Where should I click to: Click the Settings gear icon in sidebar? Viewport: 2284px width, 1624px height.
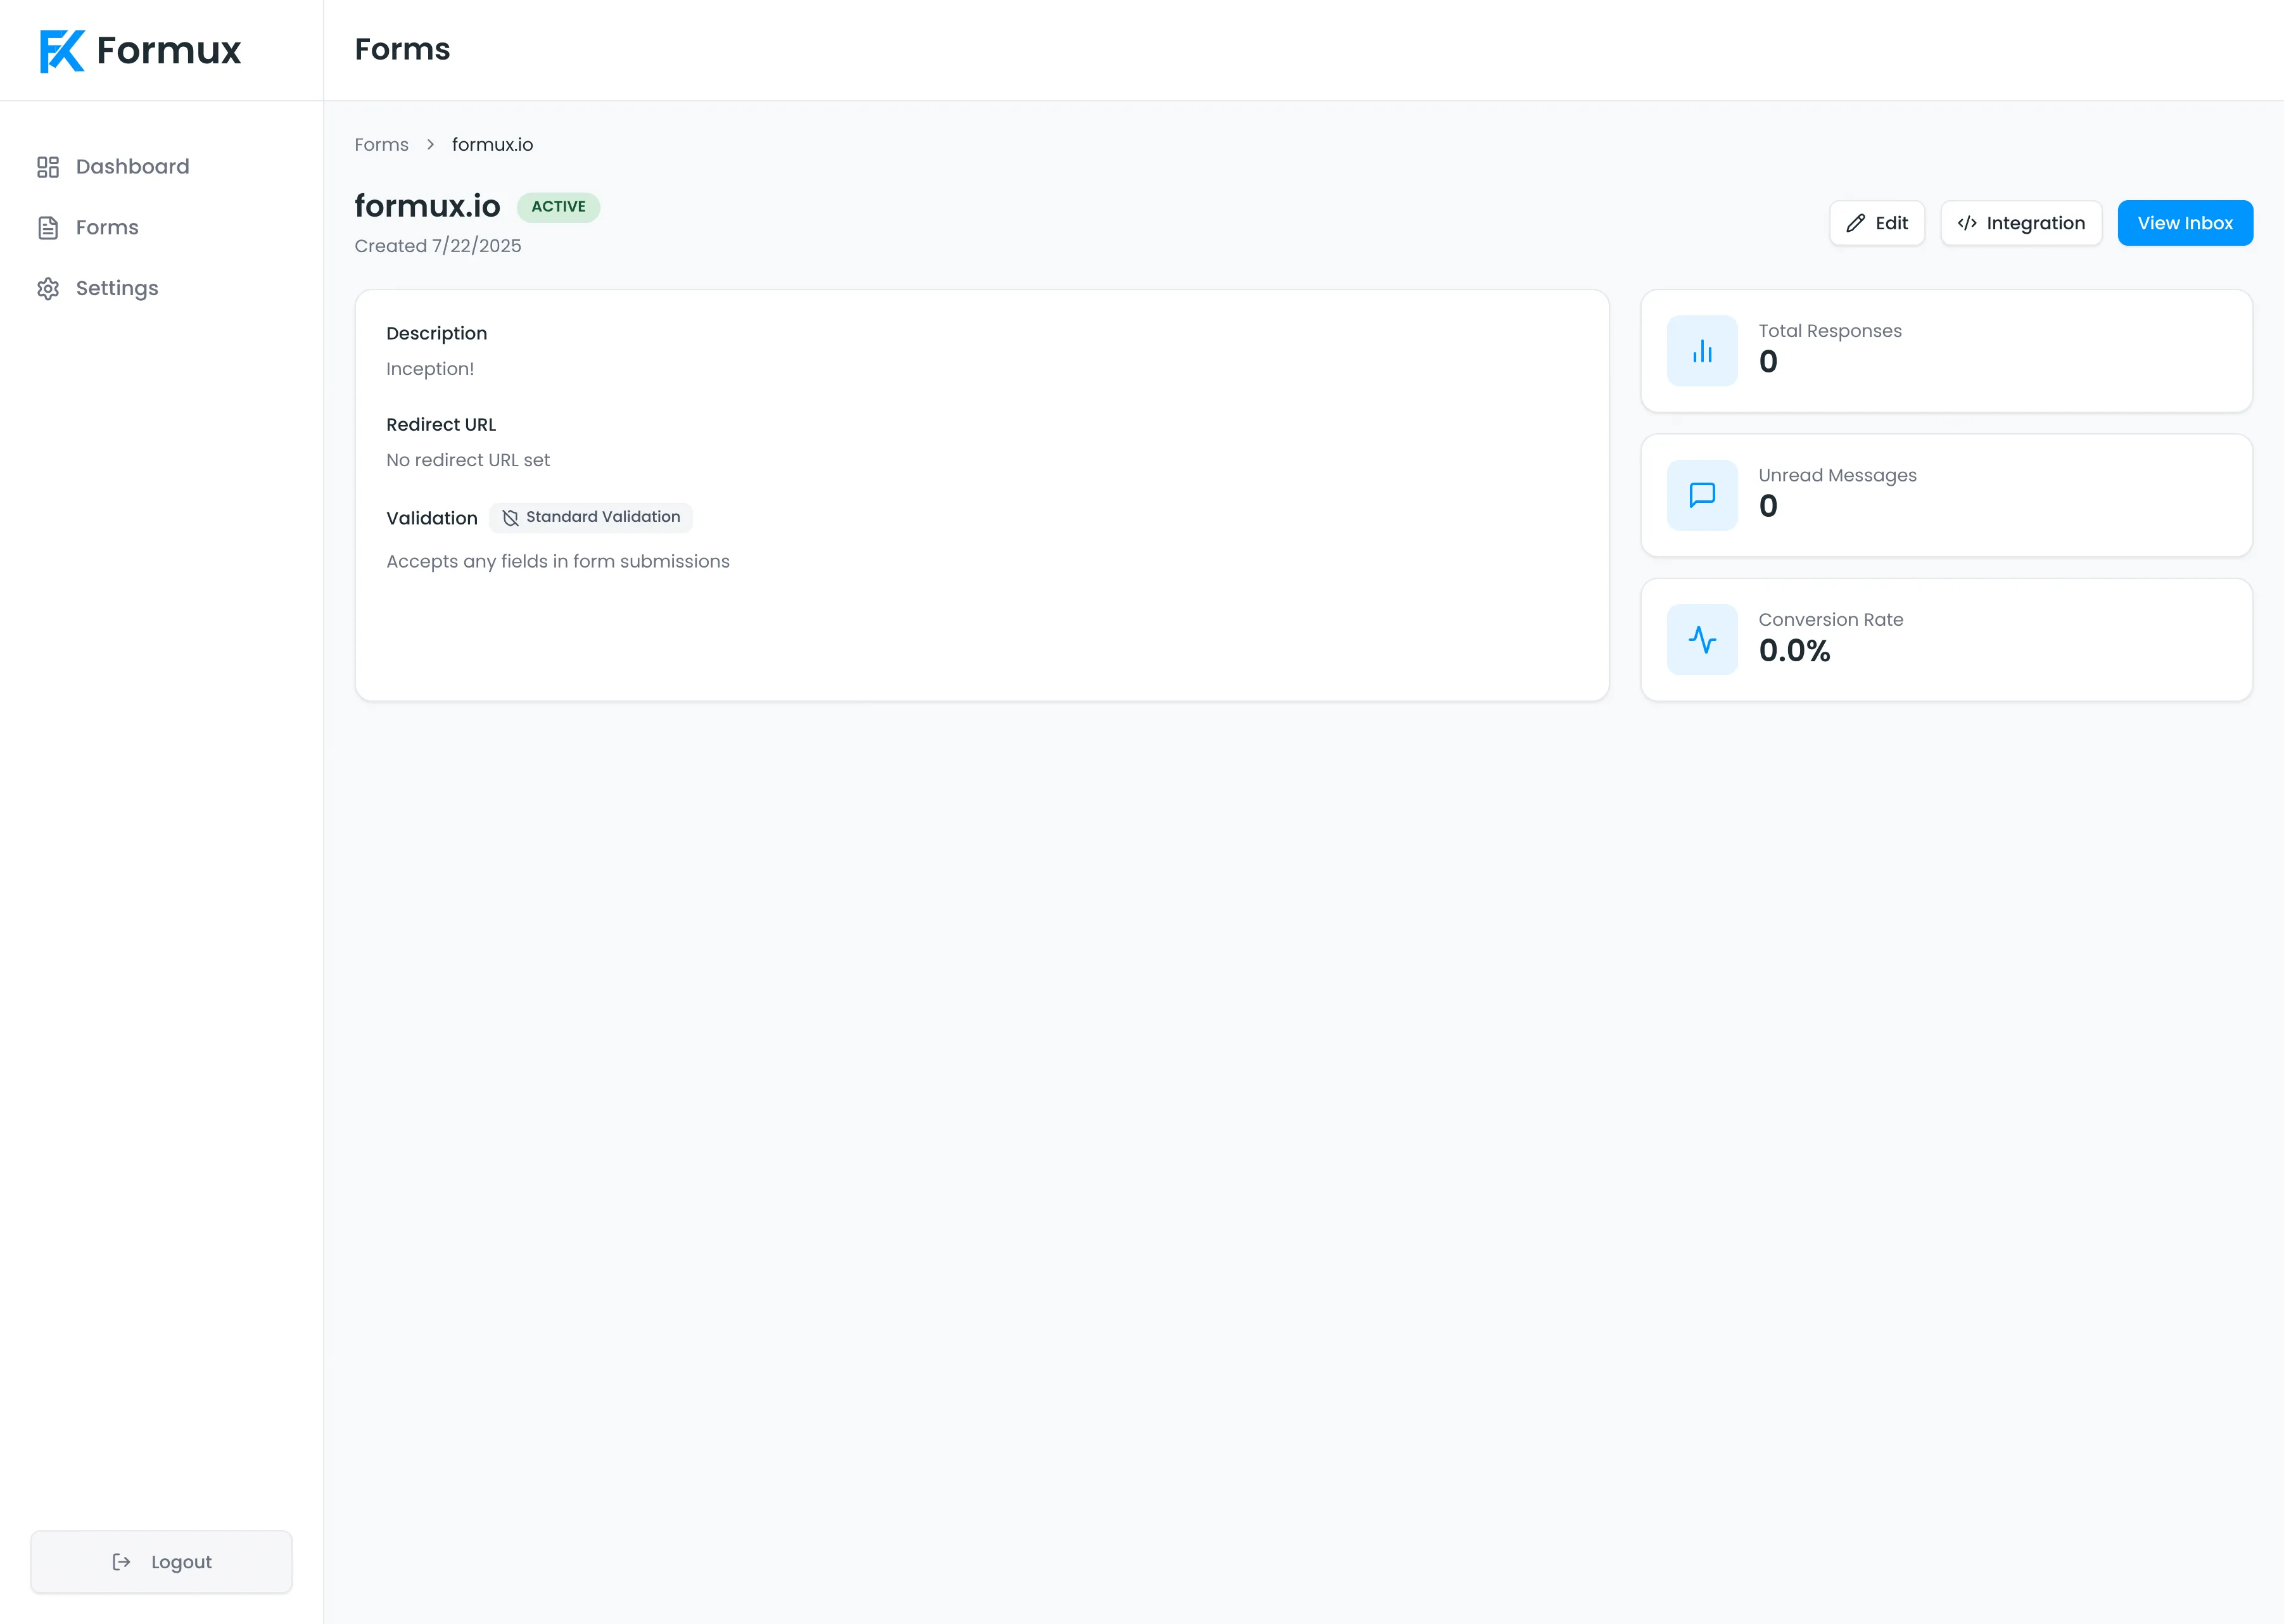click(48, 289)
